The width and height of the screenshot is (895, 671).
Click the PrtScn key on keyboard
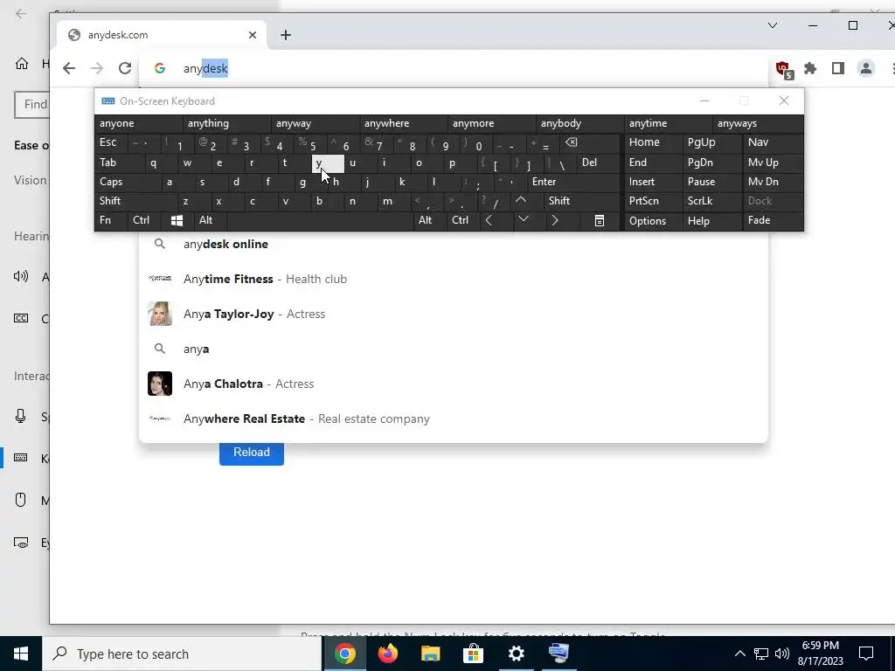653,201
